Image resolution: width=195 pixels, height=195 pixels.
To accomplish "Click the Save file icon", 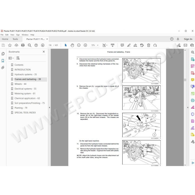I will [x=3, y=45].
